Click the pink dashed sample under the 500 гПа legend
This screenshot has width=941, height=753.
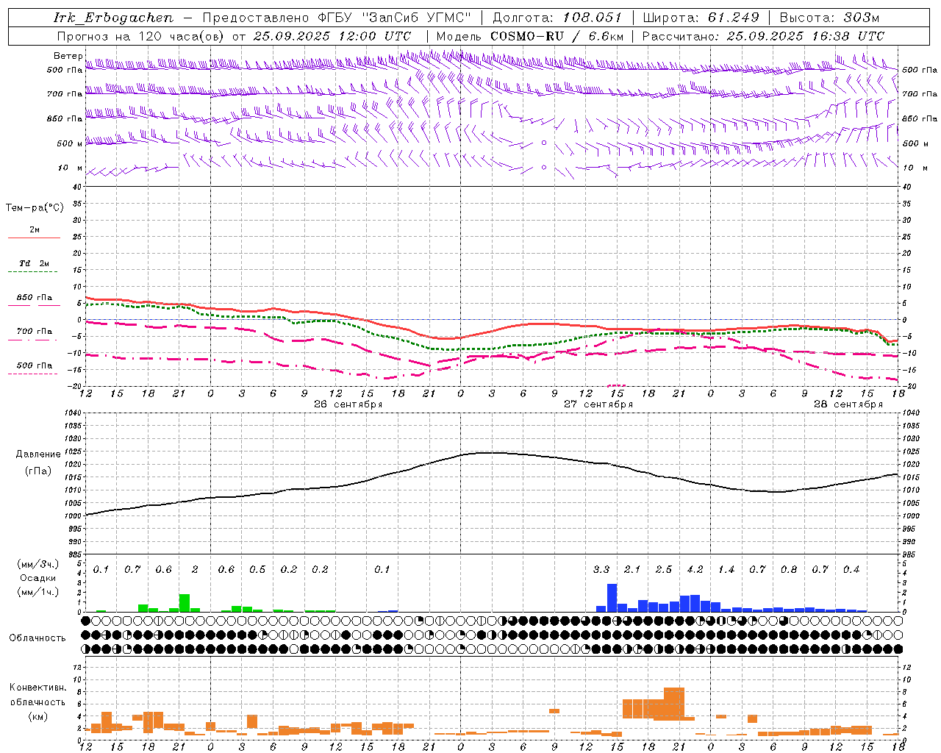click(34, 374)
